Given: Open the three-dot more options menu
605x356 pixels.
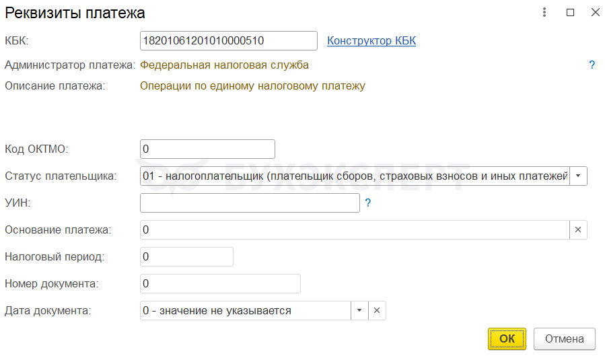Looking at the screenshot, I should pyautogui.click(x=544, y=12).
